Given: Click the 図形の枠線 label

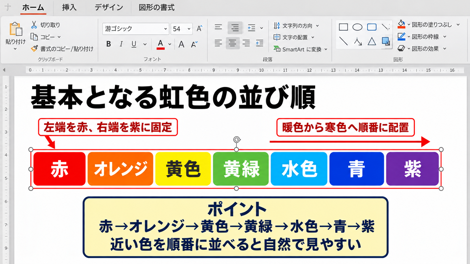Looking at the screenshot, I should (x=425, y=37).
